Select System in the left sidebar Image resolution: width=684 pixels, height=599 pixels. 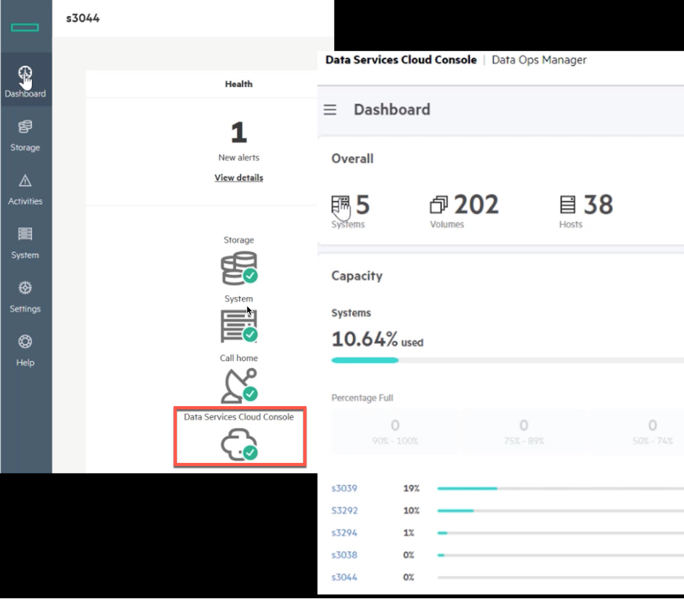[x=25, y=242]
